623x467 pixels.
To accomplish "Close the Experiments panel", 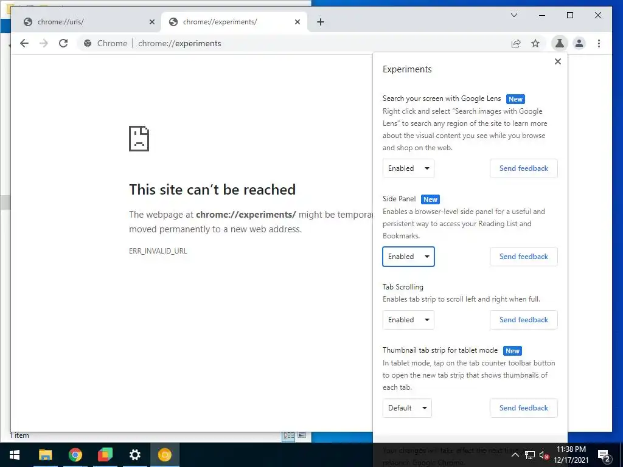I will coord(558,61).
